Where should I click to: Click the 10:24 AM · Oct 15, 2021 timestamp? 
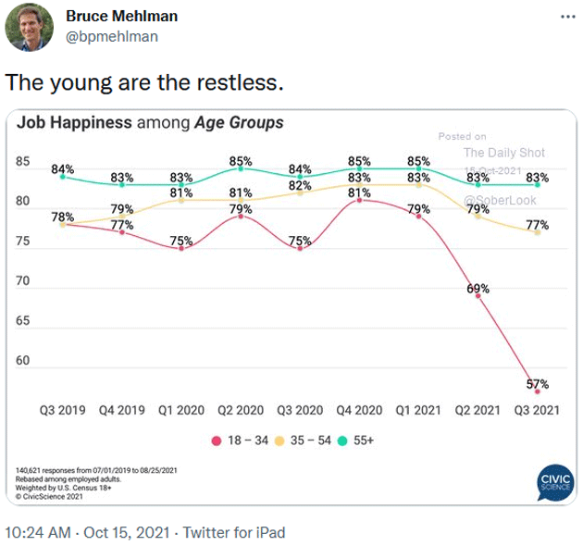tap(90, 532)
